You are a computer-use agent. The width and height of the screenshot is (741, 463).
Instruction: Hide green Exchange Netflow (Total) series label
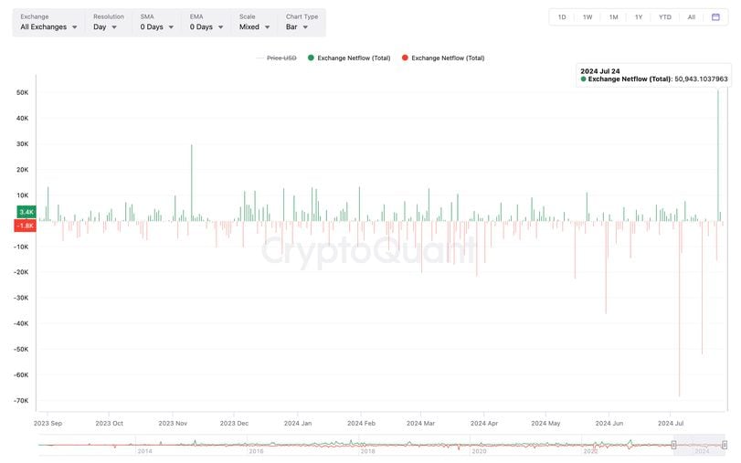(x=354, y=58)
